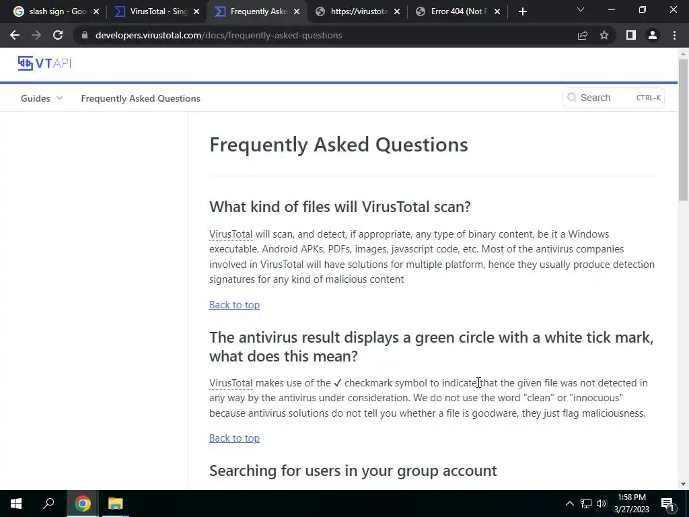
Task: Click 'Searching for users in your group account' heading
Action: pos(353,471)
